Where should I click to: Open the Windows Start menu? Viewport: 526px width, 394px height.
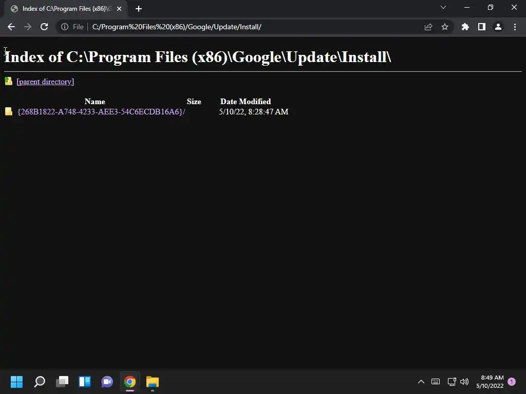pyautogui.click(x=16, y=382)
